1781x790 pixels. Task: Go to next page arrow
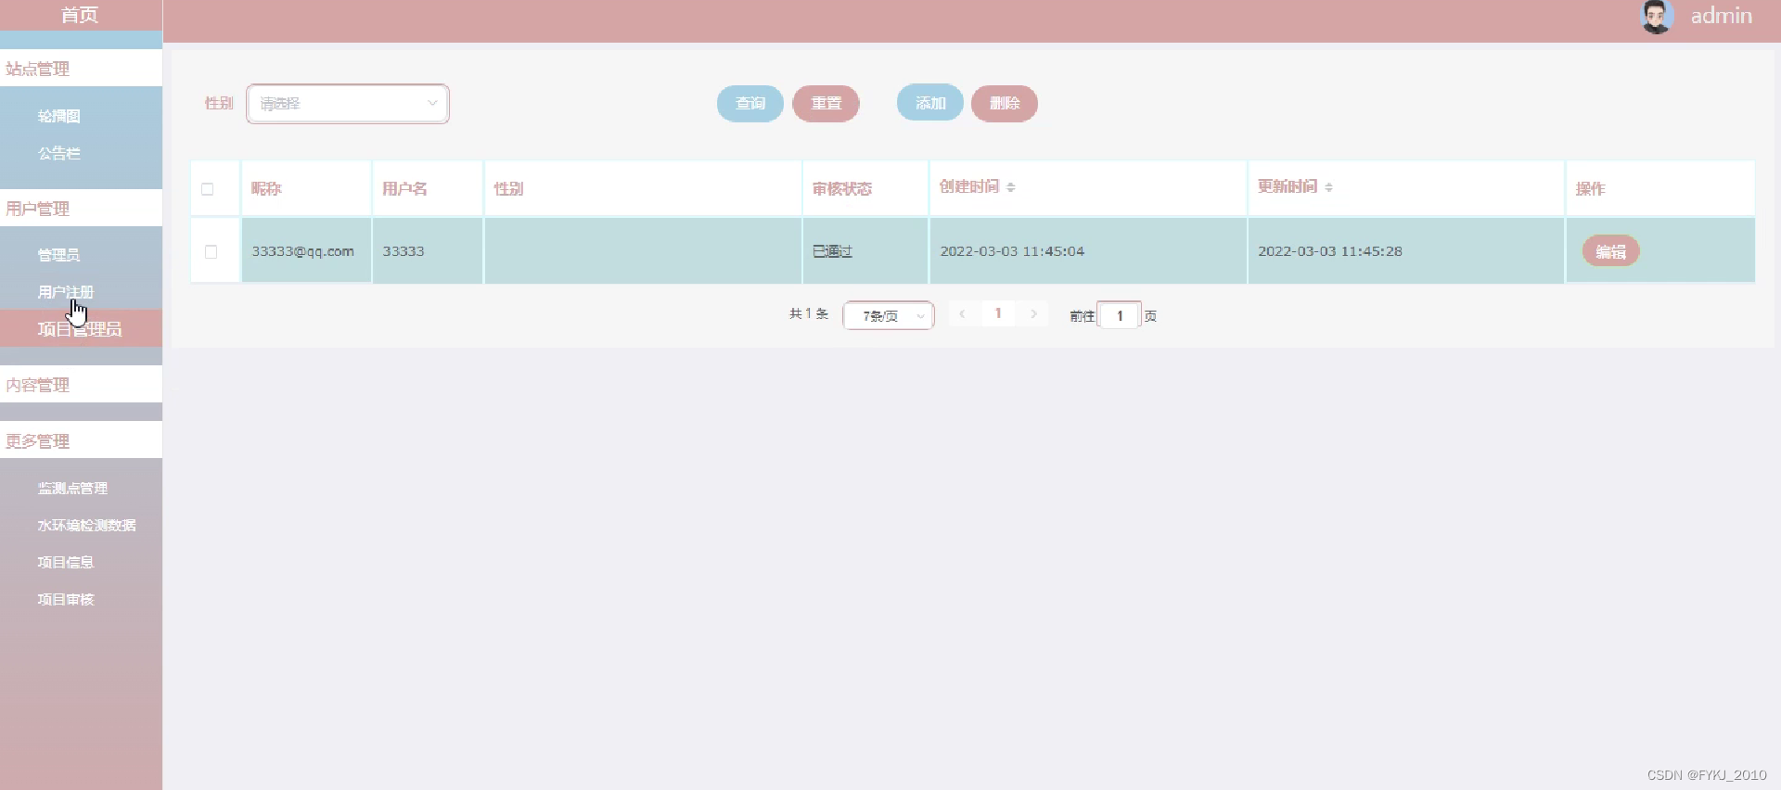[x=1033, y=314]
